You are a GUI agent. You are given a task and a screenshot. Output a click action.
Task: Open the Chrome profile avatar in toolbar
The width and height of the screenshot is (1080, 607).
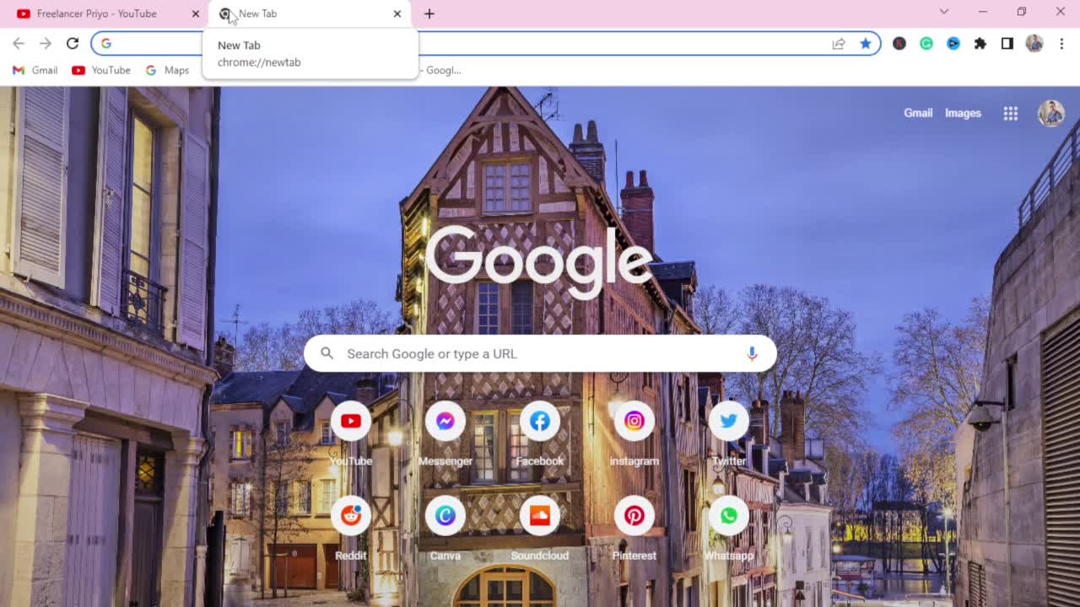pyautogui.click(x=1034, y=44)
